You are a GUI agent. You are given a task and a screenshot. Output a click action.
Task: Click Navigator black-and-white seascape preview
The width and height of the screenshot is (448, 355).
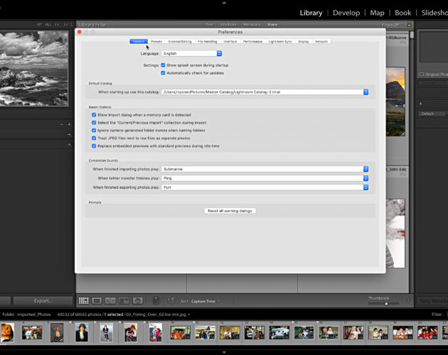coord(34,68)
